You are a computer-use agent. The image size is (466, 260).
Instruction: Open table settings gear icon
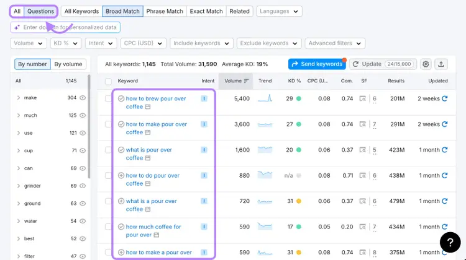[x=426, y=64]
